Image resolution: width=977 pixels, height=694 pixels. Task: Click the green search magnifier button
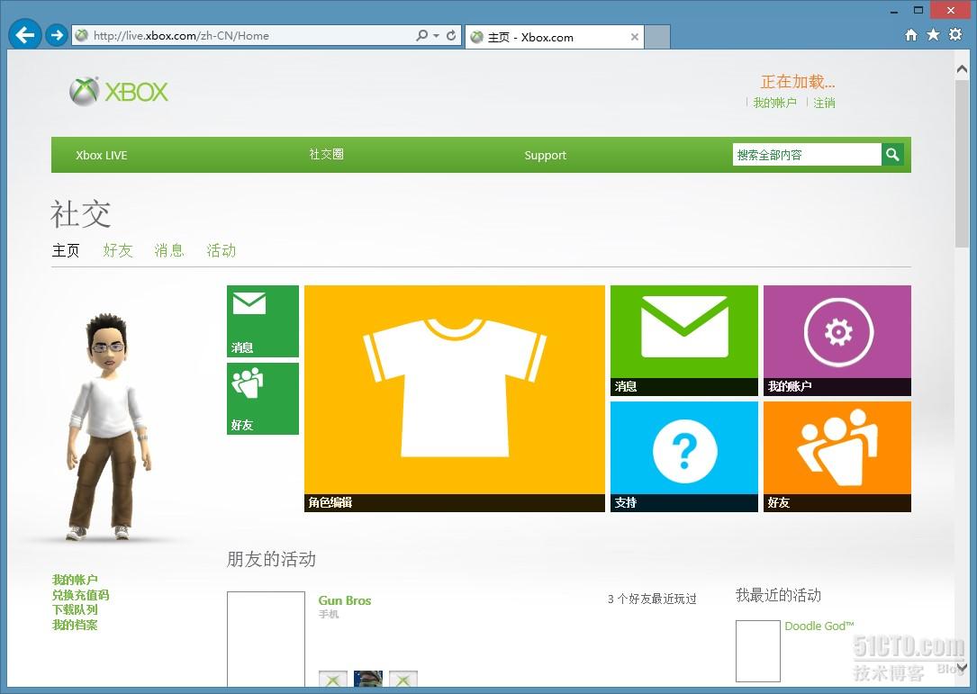tap(892, 155)
